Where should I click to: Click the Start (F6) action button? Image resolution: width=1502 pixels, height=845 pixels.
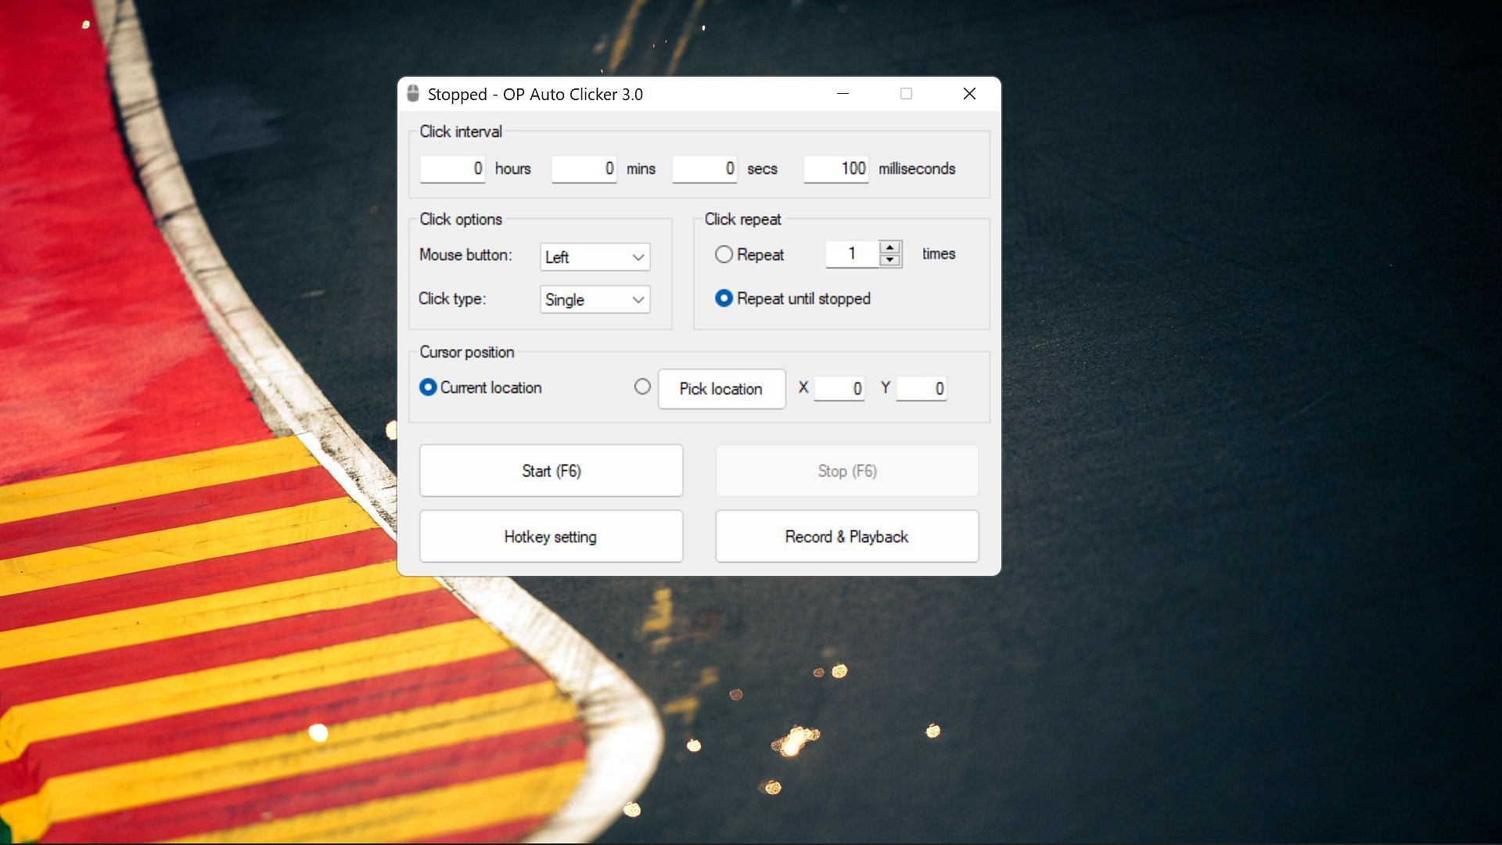(x=550, y=470)
